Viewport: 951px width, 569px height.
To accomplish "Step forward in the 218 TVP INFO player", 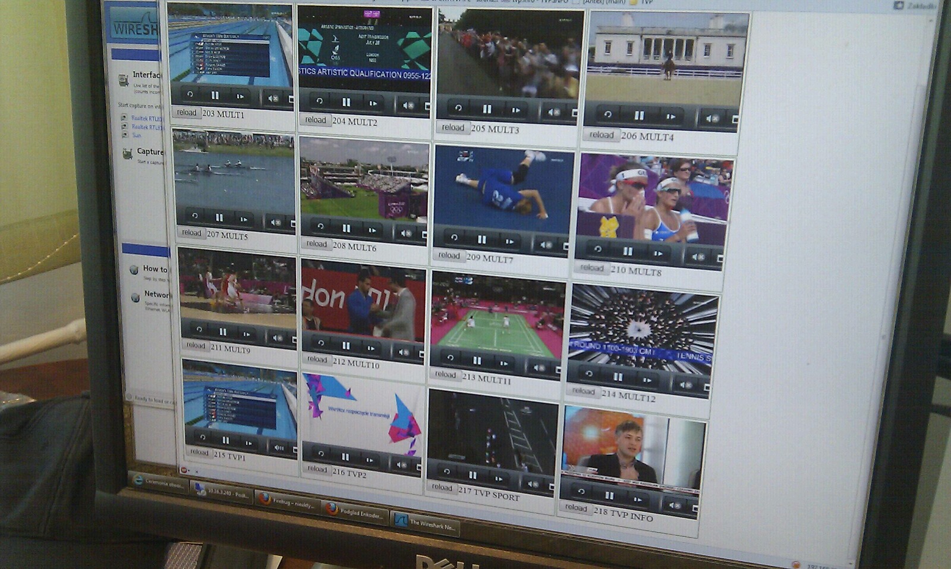I will [637, 498].
